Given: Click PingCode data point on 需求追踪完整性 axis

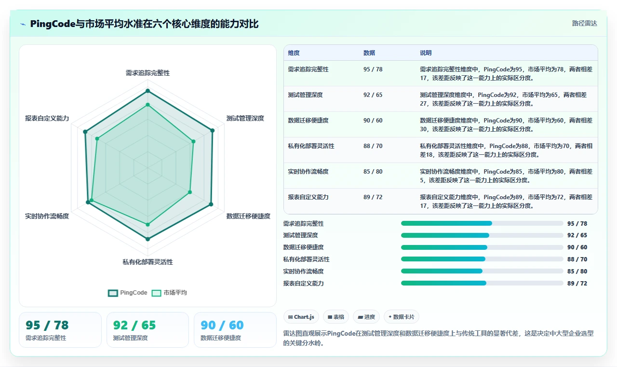Looking at the screenshot, I should (148, 91).
